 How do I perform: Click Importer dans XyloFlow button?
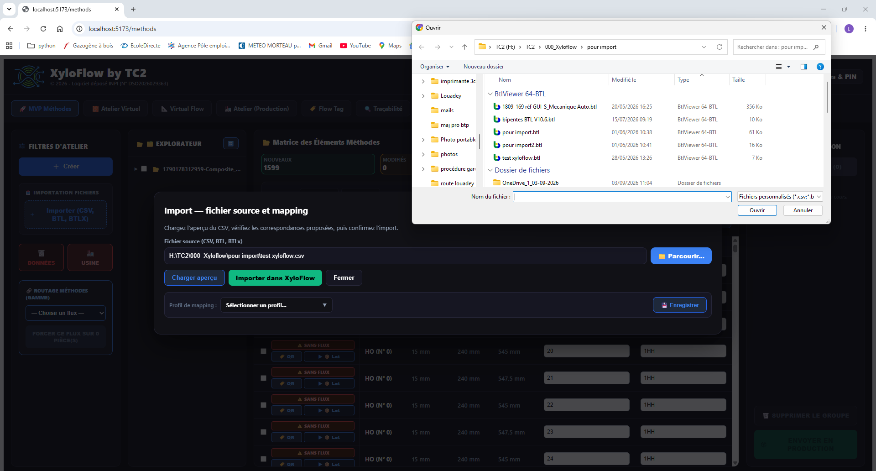coord(275,278)
